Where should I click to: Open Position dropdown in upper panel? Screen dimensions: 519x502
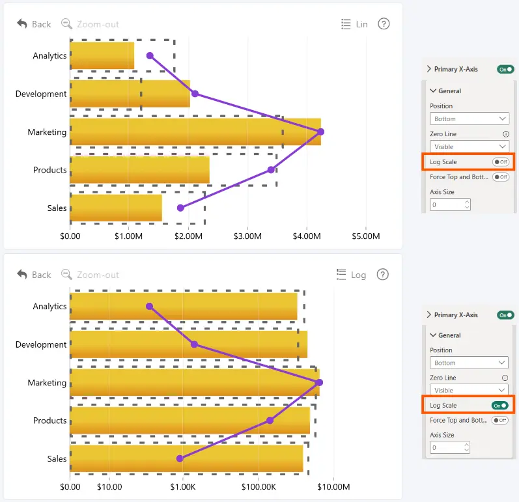tap(469, 119)
